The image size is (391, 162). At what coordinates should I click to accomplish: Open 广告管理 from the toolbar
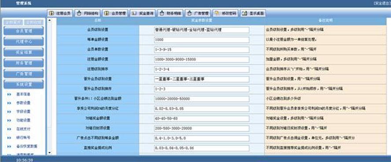click(x=198, y=14)
